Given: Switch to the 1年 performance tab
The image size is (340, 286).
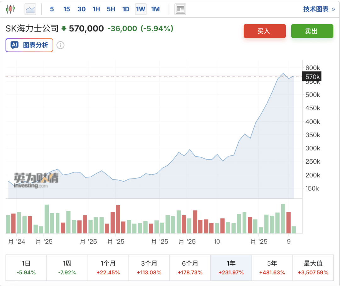Looking at the screenshot, I should pyautogui.click(x=231, y=267).
